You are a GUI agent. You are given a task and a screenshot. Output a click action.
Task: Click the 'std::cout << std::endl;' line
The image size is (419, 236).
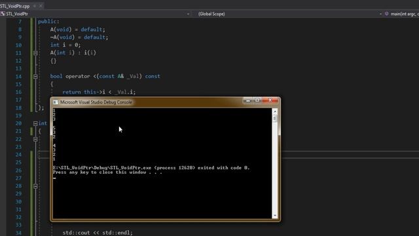[x=98, y=233]
